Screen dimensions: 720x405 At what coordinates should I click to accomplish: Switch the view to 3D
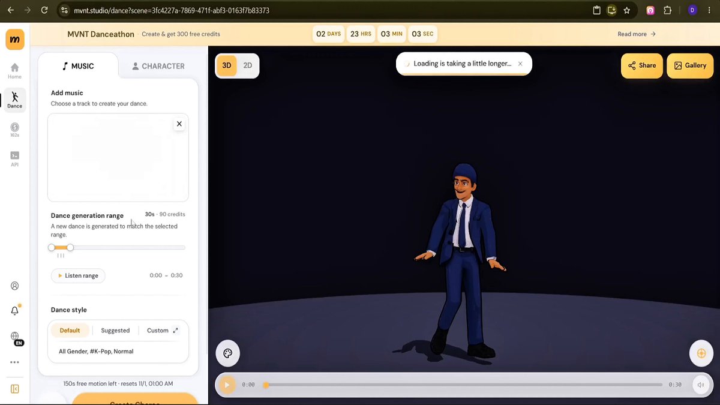pyautogui.click(x=227, y=65)
